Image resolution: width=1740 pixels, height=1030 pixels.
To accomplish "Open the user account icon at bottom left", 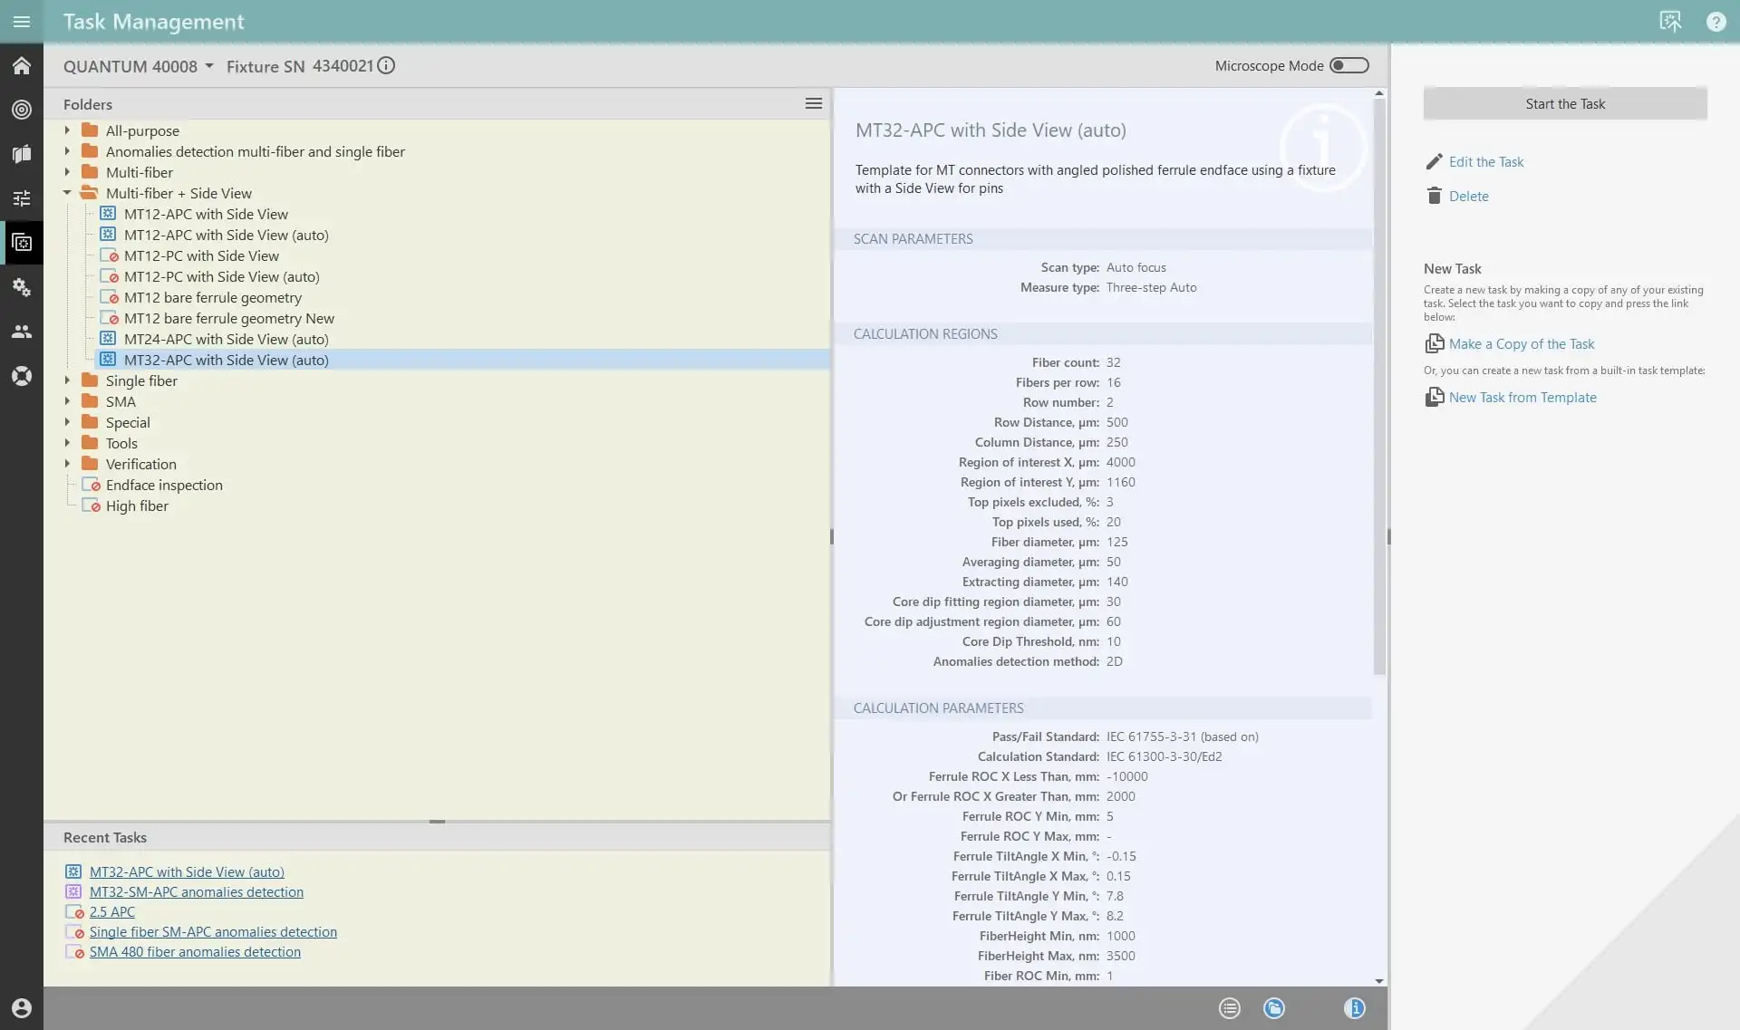I will 22,1008.
